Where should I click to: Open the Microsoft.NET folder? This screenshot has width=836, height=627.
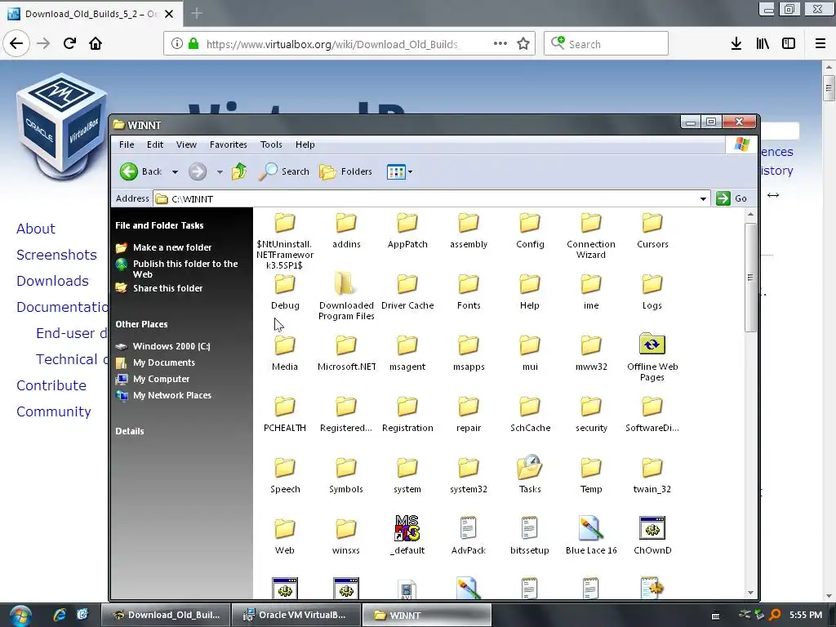tap(346, 353)
